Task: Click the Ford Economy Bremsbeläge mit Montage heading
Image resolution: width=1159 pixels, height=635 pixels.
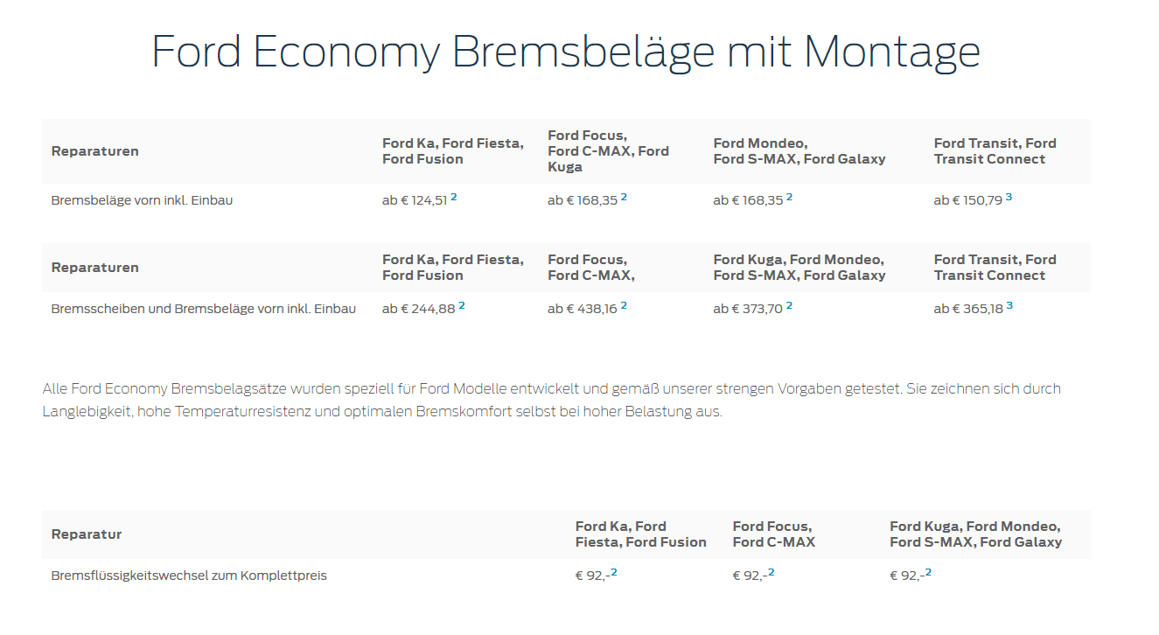Action: click(566, 52)
